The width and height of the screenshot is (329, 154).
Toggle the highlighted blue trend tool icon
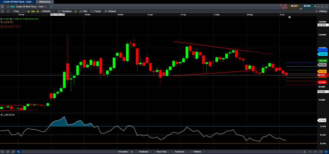(x=19, y=152)
